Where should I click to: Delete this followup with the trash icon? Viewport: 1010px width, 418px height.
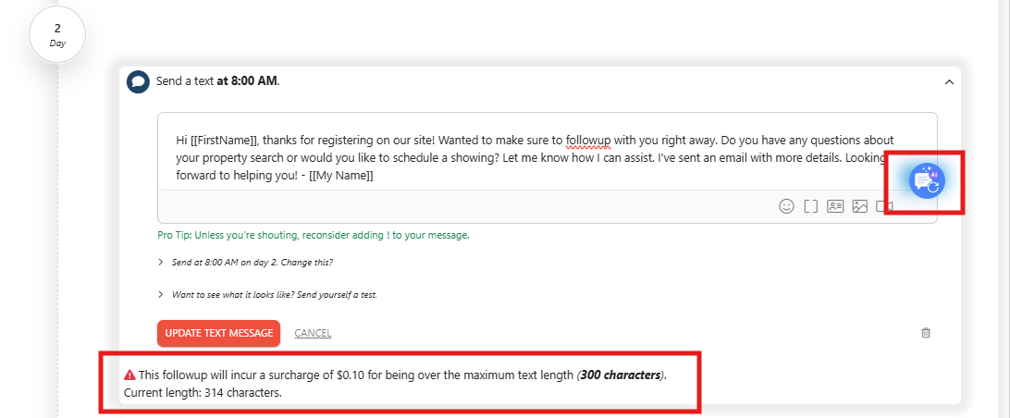(926, 333)
